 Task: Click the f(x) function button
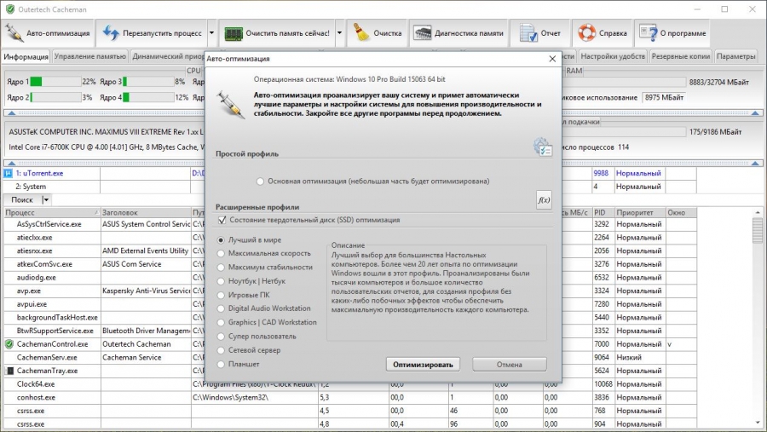(544, 199)
